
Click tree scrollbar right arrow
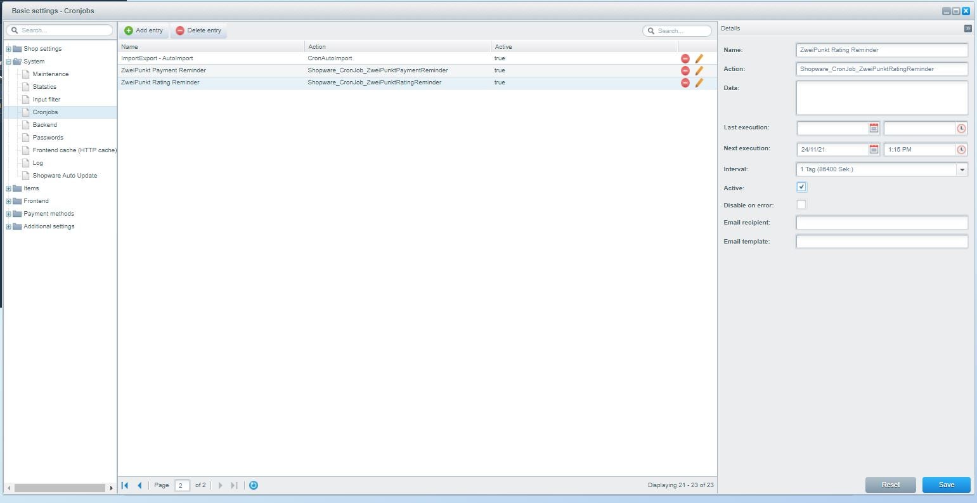pyautogui.click(x=111, y=488)
